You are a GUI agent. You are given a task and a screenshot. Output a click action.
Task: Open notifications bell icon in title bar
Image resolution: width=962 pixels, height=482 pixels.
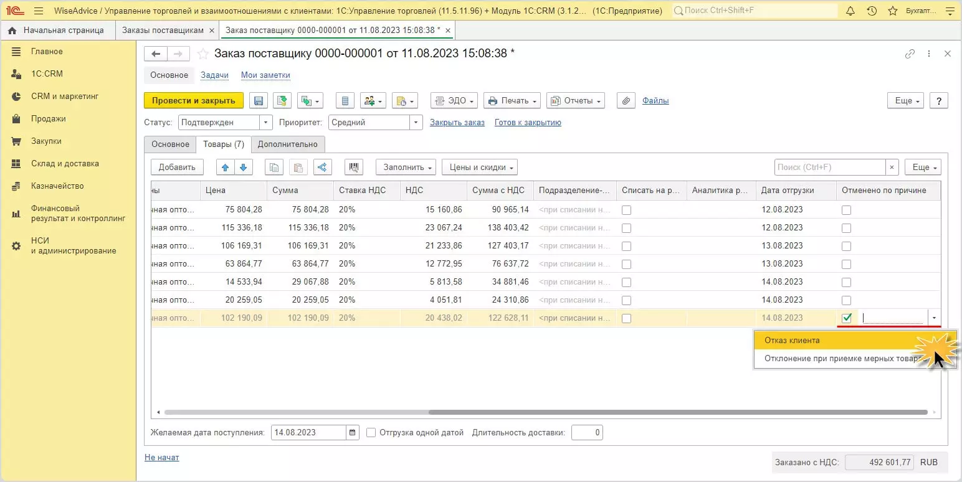[850, 11]
